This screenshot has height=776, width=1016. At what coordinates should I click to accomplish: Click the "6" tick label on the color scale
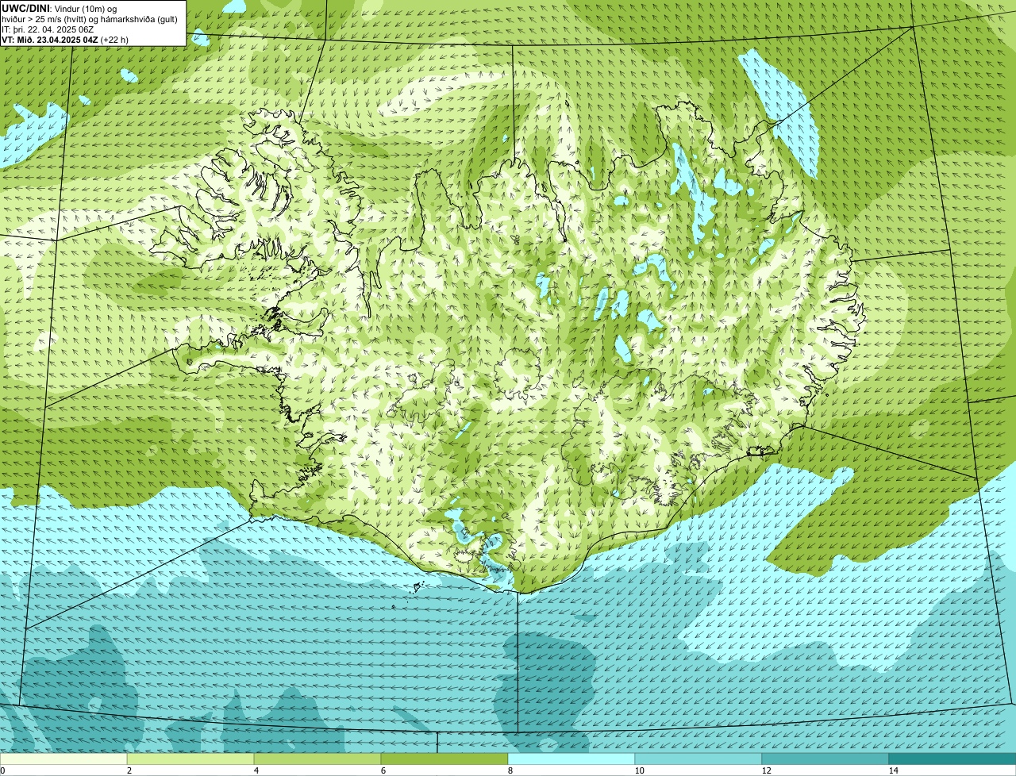383,770
